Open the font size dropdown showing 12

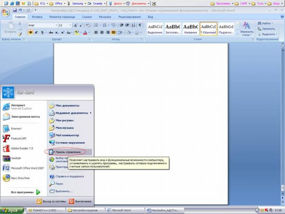[x=64, y=25]
